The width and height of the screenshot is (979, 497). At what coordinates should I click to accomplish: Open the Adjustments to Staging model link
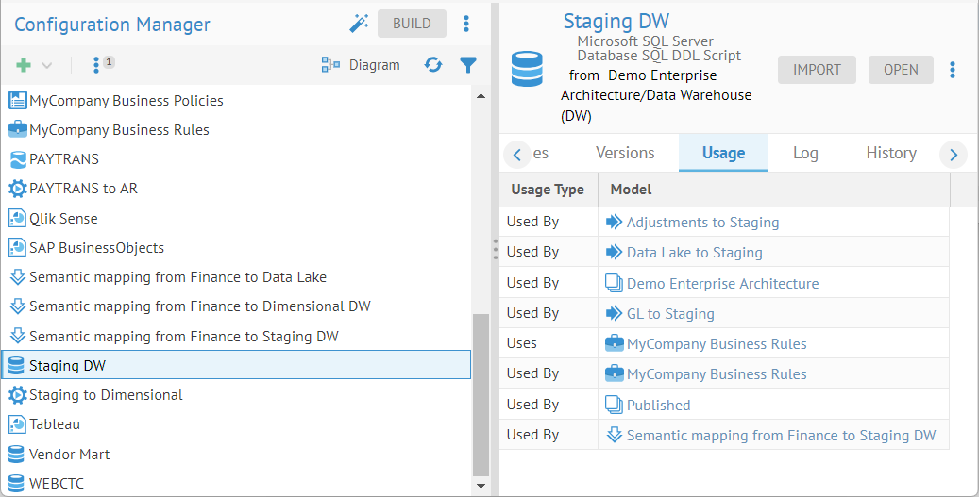click(702, 223)
